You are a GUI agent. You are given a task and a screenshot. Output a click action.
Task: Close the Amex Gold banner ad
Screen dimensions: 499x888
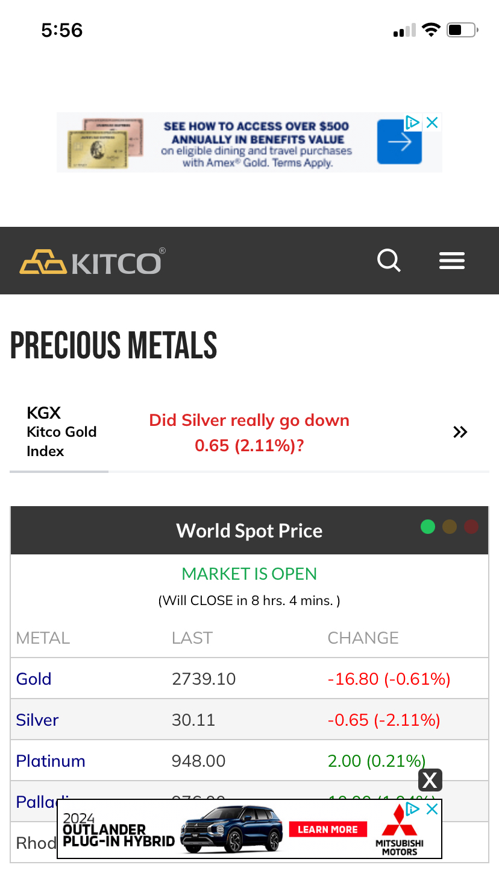(432, 122)
